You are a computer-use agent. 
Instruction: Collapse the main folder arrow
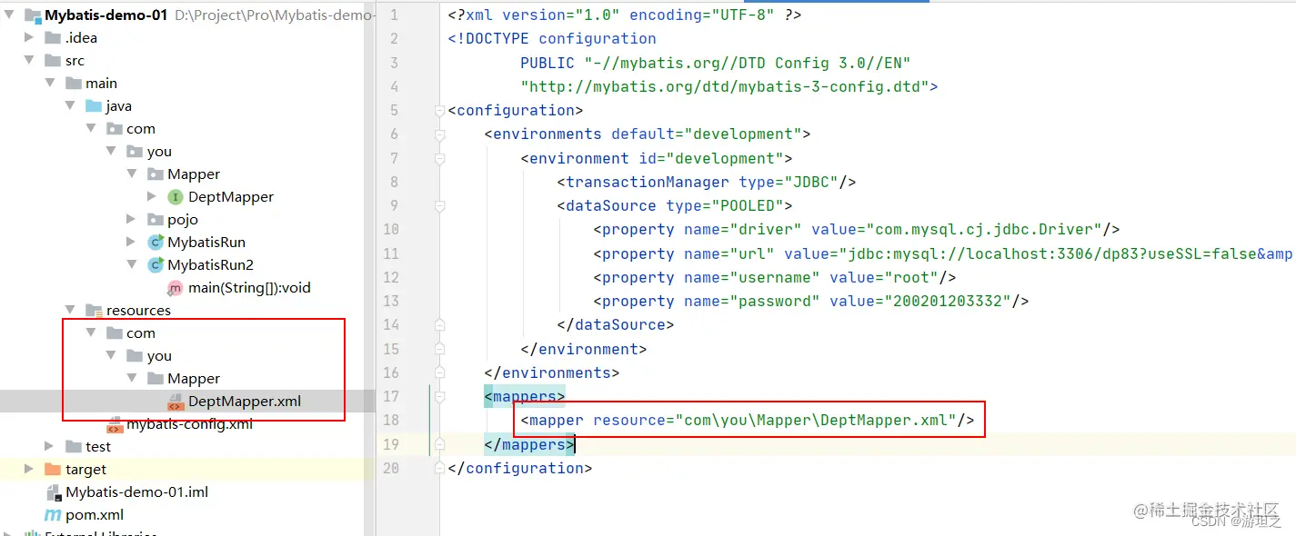(50, 83)
